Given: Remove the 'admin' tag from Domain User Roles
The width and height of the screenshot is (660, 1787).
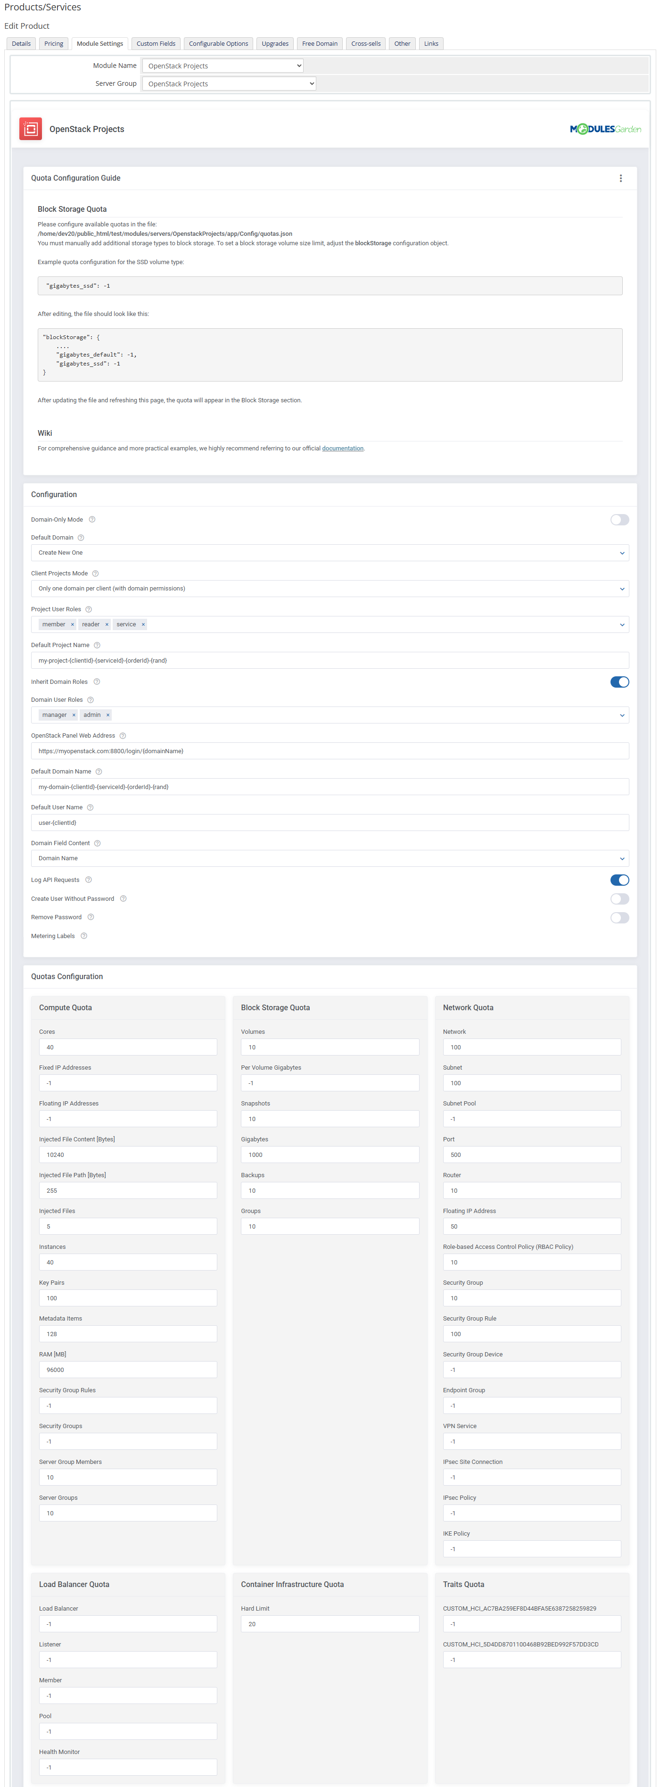Looking at the screenshot, I should [108, 715].
